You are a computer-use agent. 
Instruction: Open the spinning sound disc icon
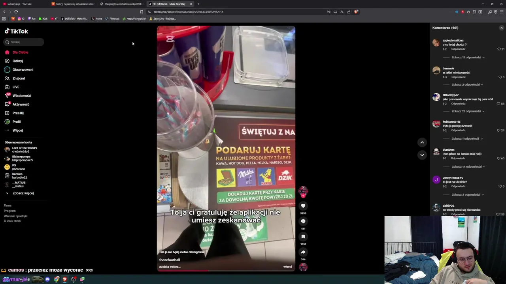[303, 267]
